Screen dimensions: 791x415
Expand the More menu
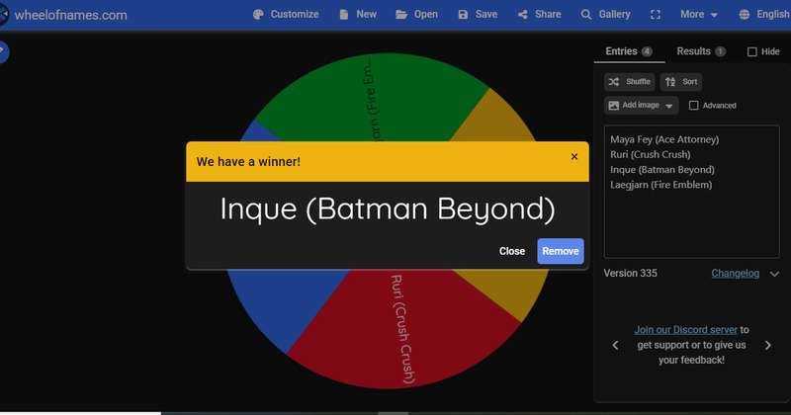699,14
